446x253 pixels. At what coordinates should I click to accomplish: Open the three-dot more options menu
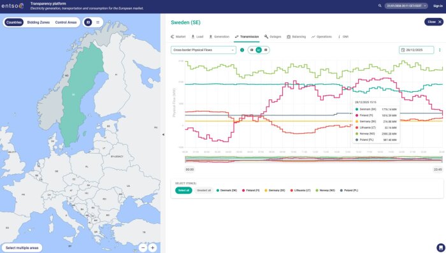(440, 50)
